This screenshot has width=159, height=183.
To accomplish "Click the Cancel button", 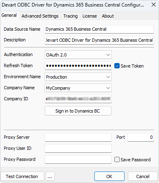I will (143, 176).
